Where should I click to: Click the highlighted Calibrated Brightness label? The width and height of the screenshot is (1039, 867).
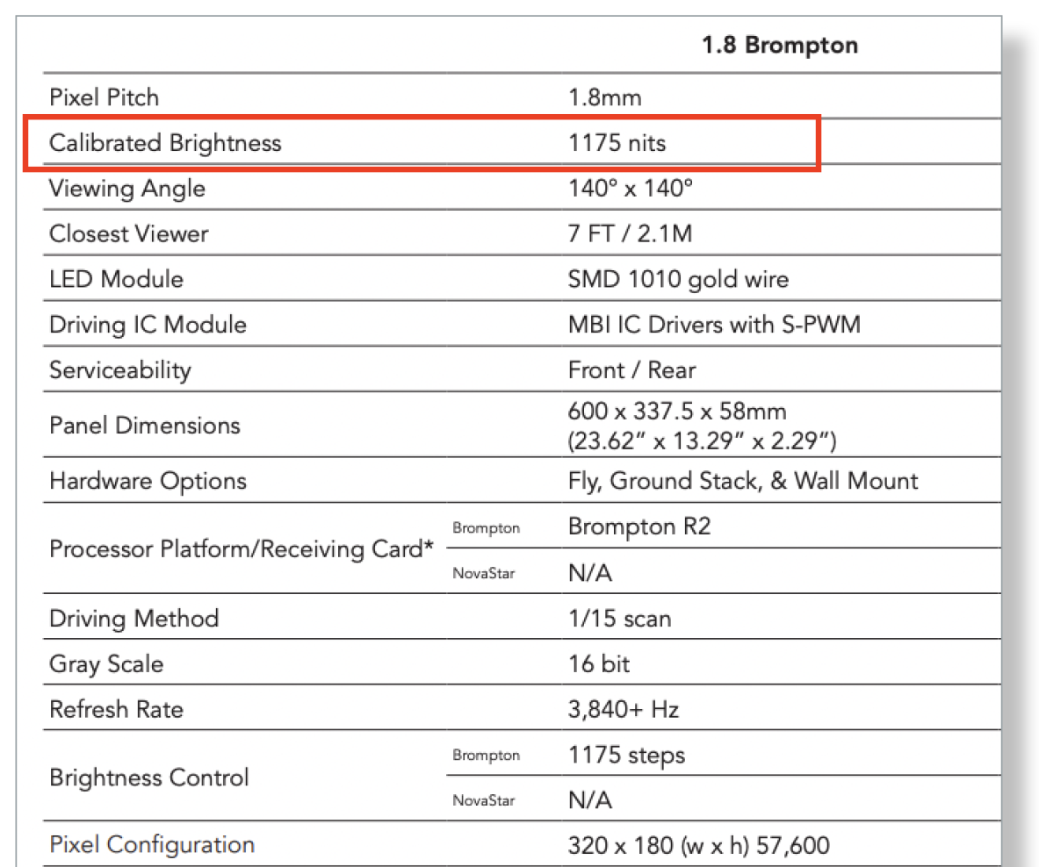165,143
